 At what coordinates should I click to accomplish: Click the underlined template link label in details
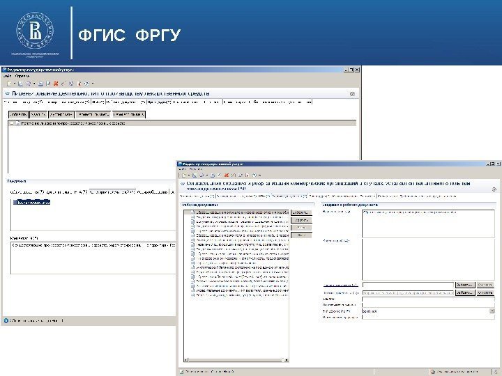340,285
